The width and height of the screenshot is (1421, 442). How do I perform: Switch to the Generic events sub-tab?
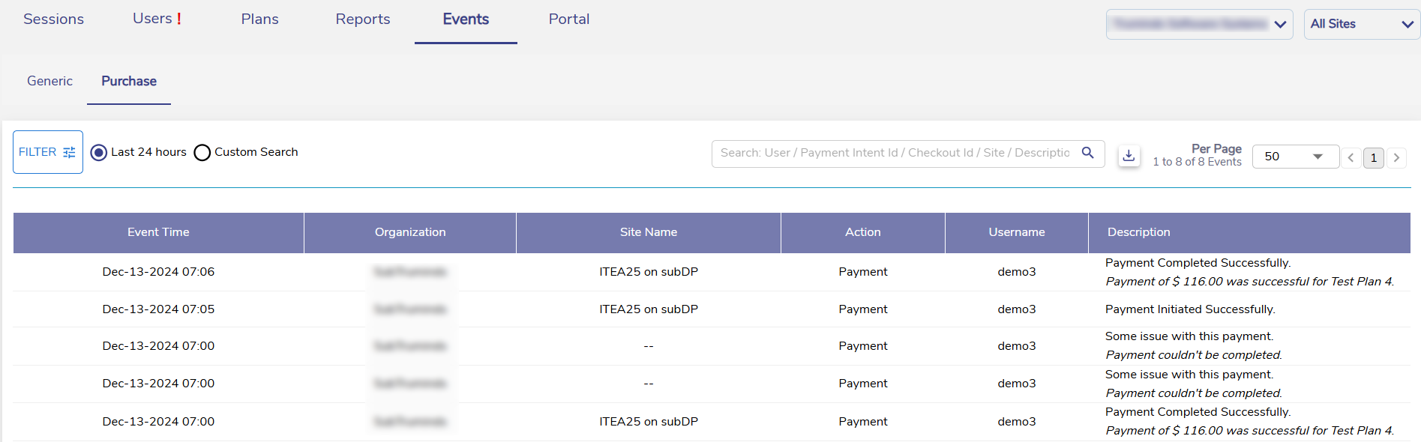click(49, 81)
